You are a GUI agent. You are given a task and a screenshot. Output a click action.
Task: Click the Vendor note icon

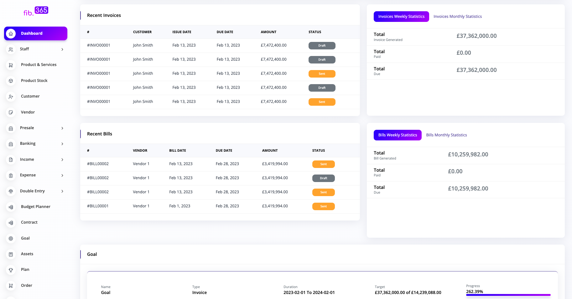pos(11,112)
